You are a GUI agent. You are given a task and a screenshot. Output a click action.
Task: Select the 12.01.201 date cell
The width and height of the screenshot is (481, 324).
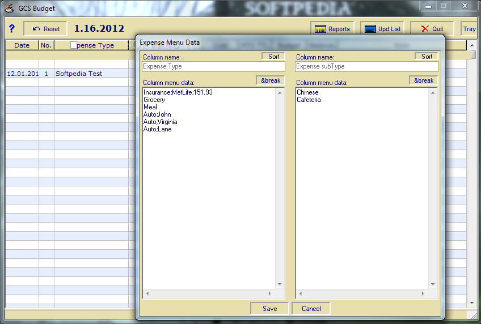pyautogui.click(x=22, y=74)
